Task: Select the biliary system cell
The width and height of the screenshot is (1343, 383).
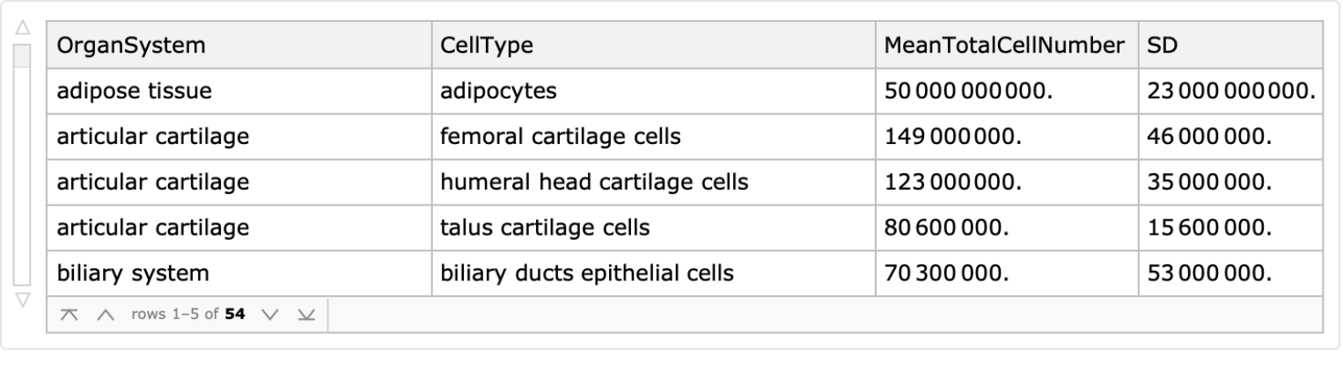Action: pyautogui.click(x=133, y=273)
